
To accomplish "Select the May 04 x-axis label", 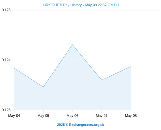I will coord(14,116).
